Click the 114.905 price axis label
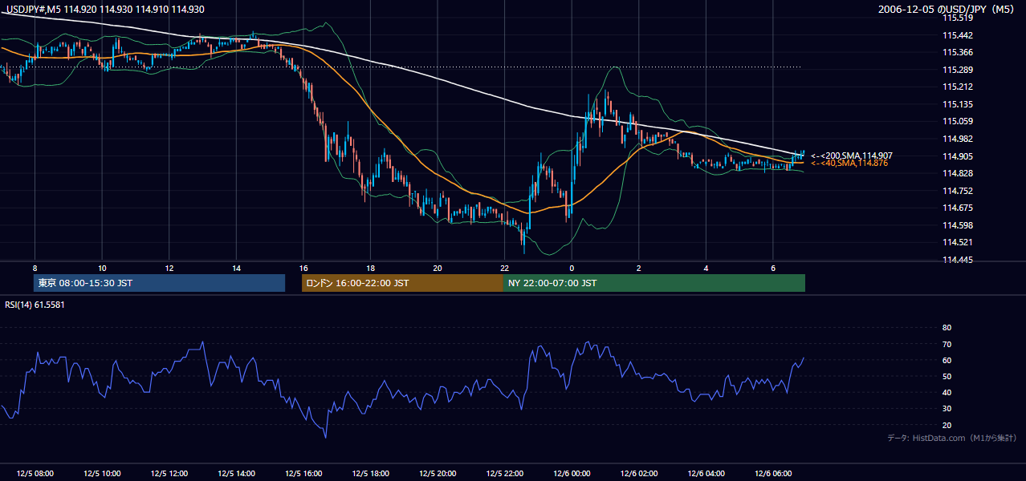 [x=958, y=156]
